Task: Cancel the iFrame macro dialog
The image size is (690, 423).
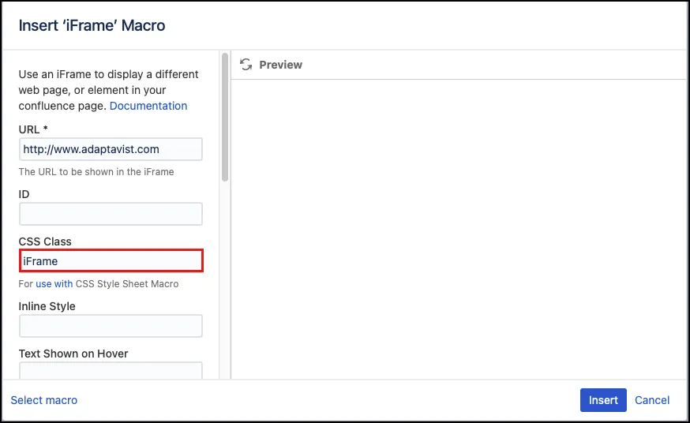Action: pos(652,400)
